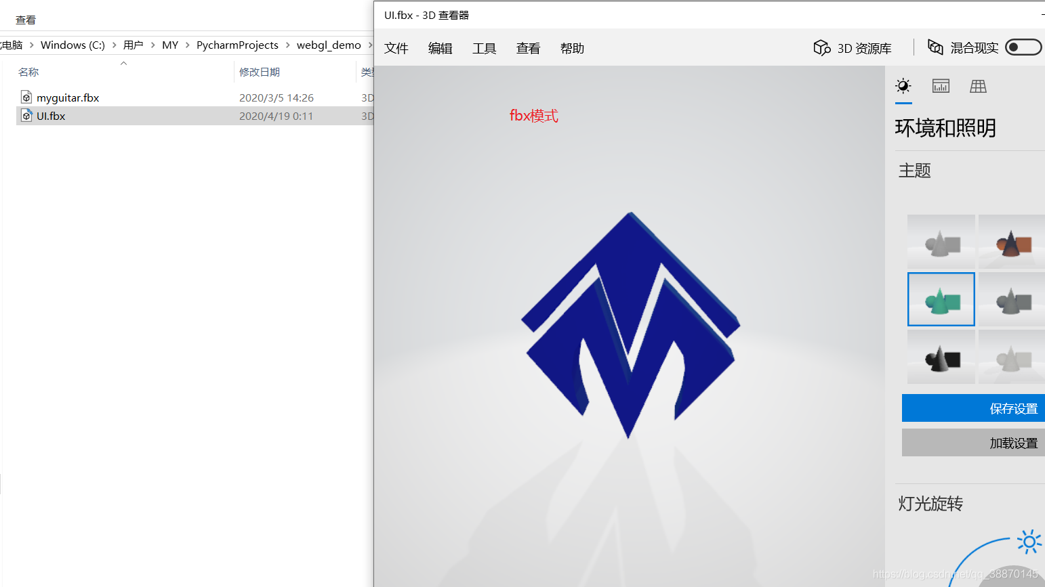Sort files by the 名称 column header
1045x587 pixels.
28,72
